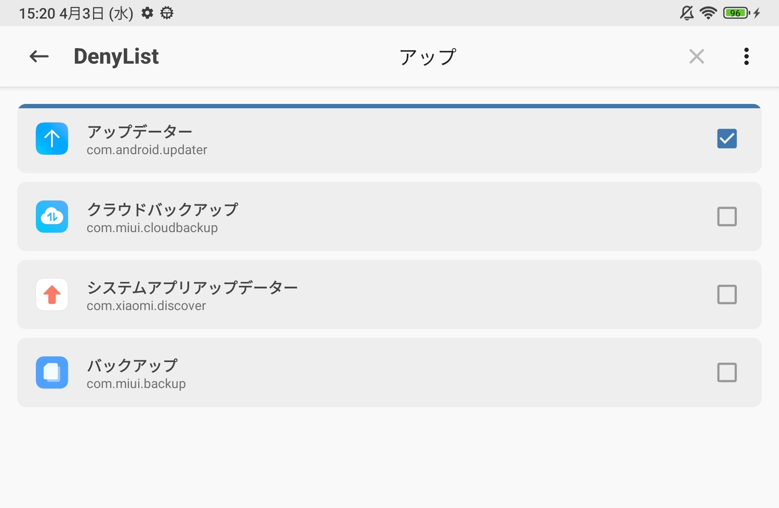Tap the アップデーター blue arrow app icon
This screenshot has width=779, height=508.
coord(52,139)
